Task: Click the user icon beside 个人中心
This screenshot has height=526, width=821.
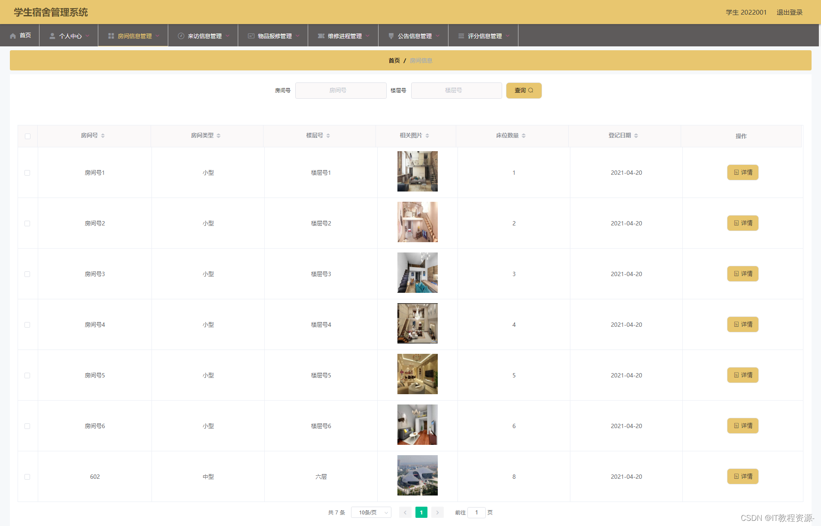Action: [x=52, y=36]
